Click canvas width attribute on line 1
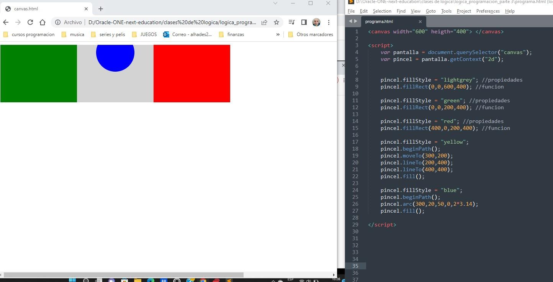The height and width of the screenshot is (282, 553). (411, 31)
